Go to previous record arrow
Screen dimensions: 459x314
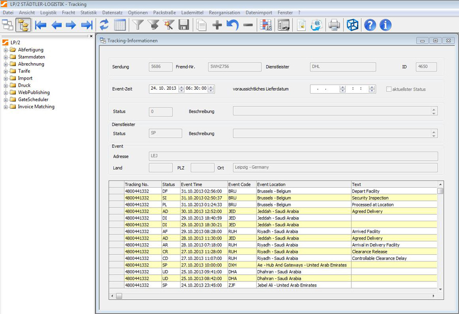[x=57, y=25]
